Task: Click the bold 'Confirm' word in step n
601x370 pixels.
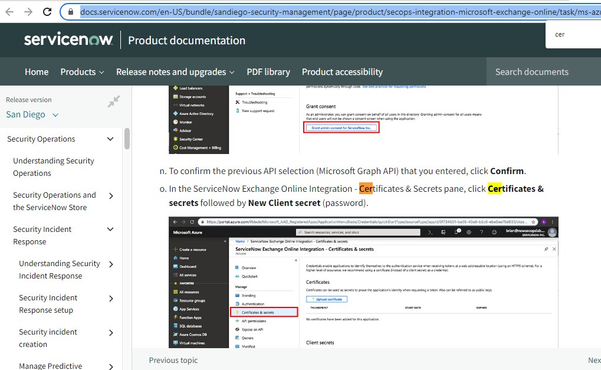Action: coord(507,171)
